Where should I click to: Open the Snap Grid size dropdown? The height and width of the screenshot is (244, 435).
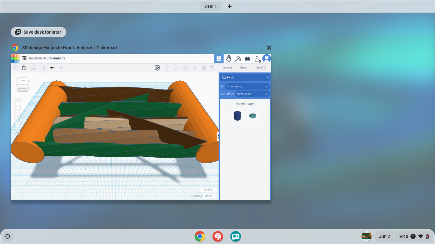pyautogui.click(x=209, y=196)
